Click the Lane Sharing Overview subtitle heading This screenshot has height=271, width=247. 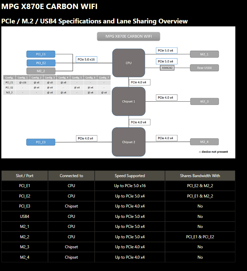(94, 21)
